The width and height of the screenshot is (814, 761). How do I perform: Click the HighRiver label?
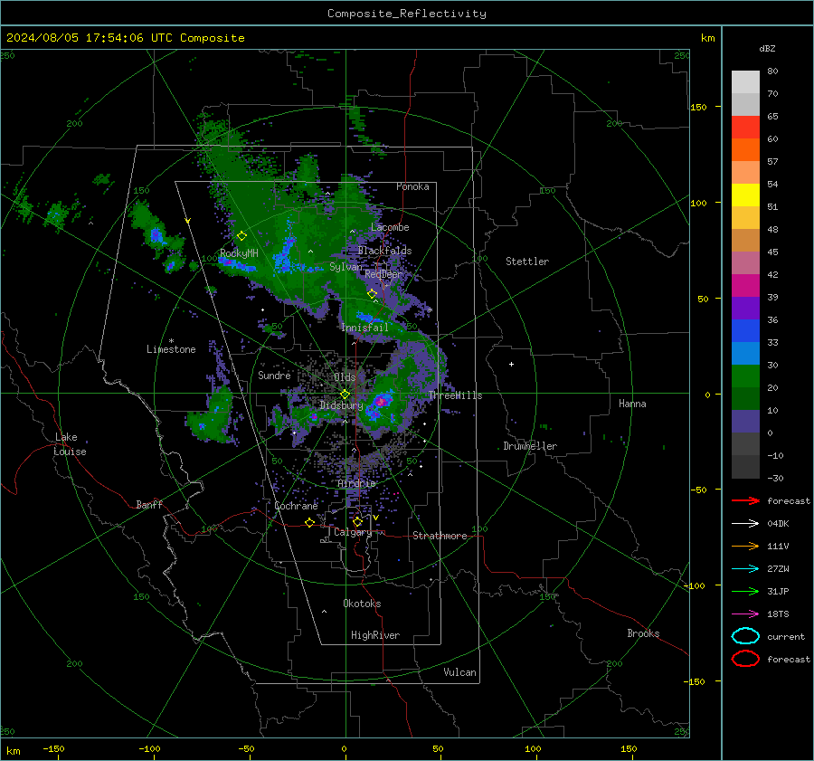[375, 635]
